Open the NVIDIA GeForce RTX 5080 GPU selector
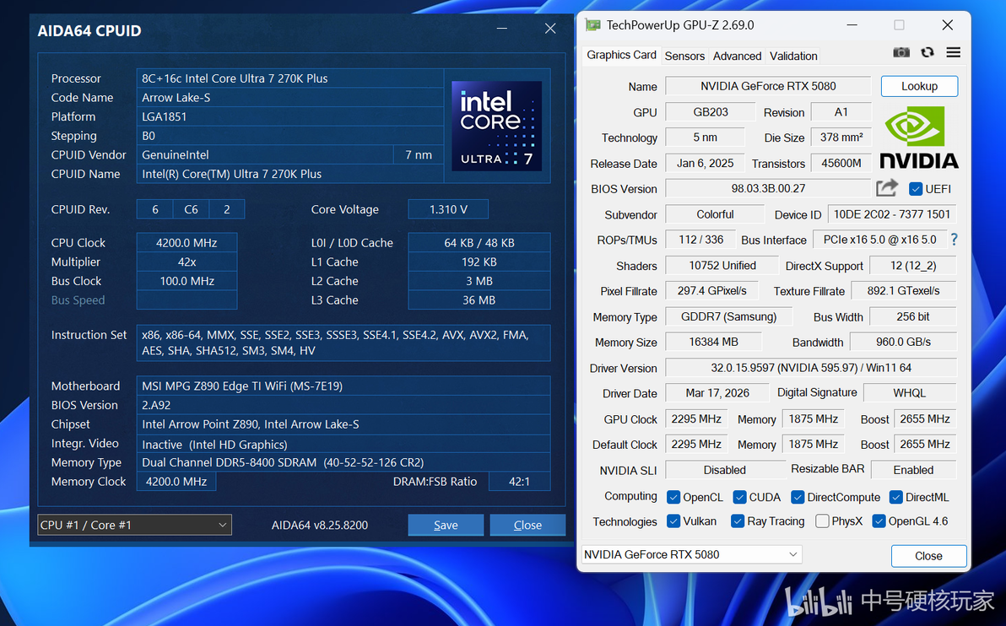 pos(692,554)
